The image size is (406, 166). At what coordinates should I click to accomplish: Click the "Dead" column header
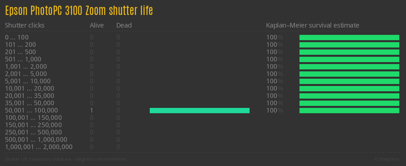click(124, 25)
